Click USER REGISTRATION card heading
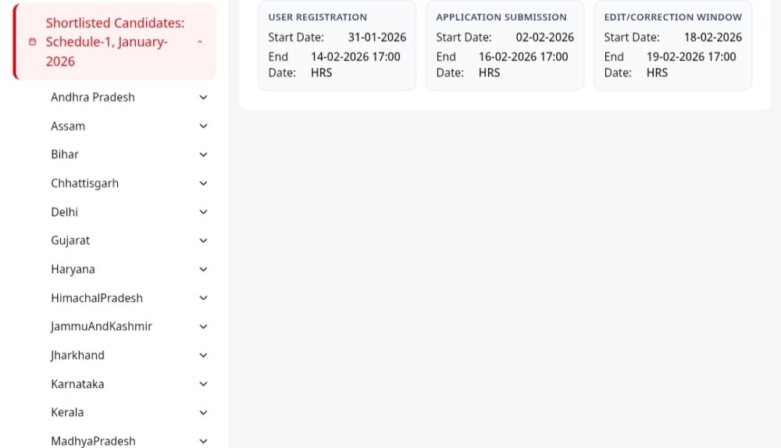This screenshot has width=781, height=448. click(317, 17)
